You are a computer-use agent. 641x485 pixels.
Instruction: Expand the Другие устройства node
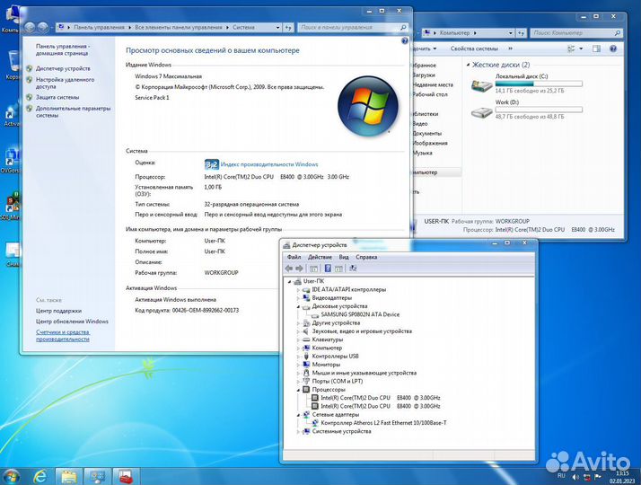tap(298, 323)
